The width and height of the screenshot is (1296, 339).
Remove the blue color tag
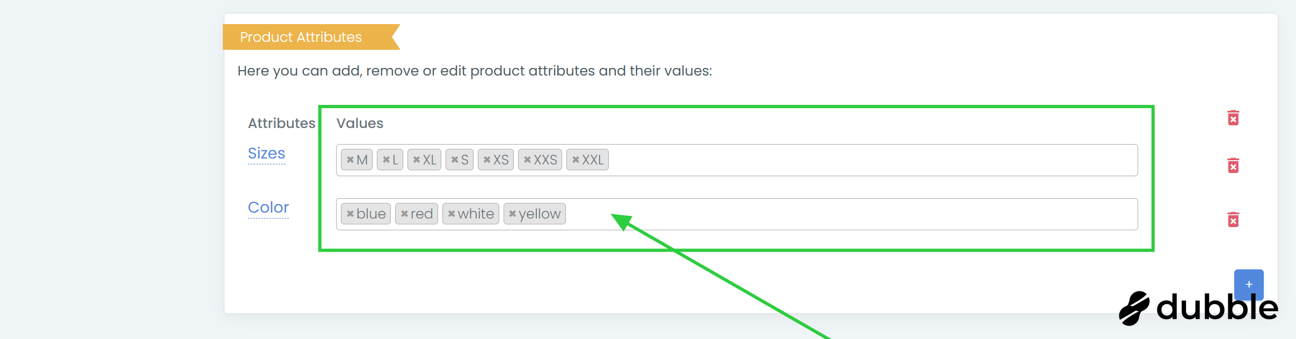click(x=350, y=214)
